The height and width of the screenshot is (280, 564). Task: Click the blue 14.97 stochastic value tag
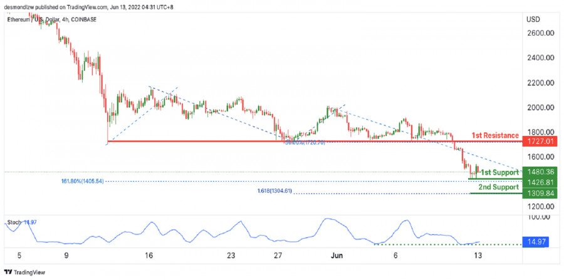(536, 242)
